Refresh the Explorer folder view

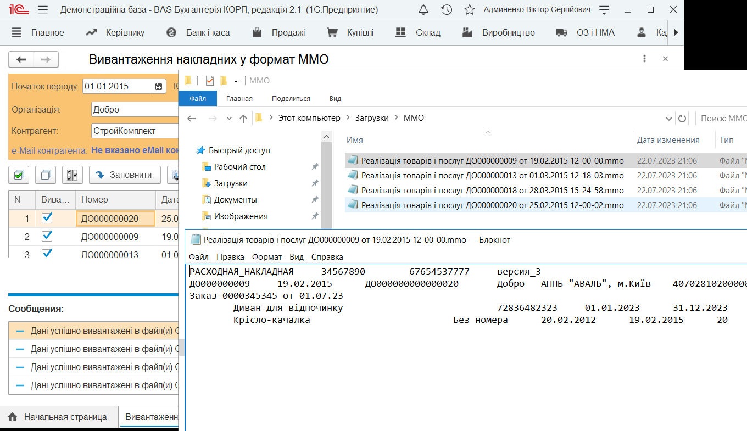click(682, 118)
